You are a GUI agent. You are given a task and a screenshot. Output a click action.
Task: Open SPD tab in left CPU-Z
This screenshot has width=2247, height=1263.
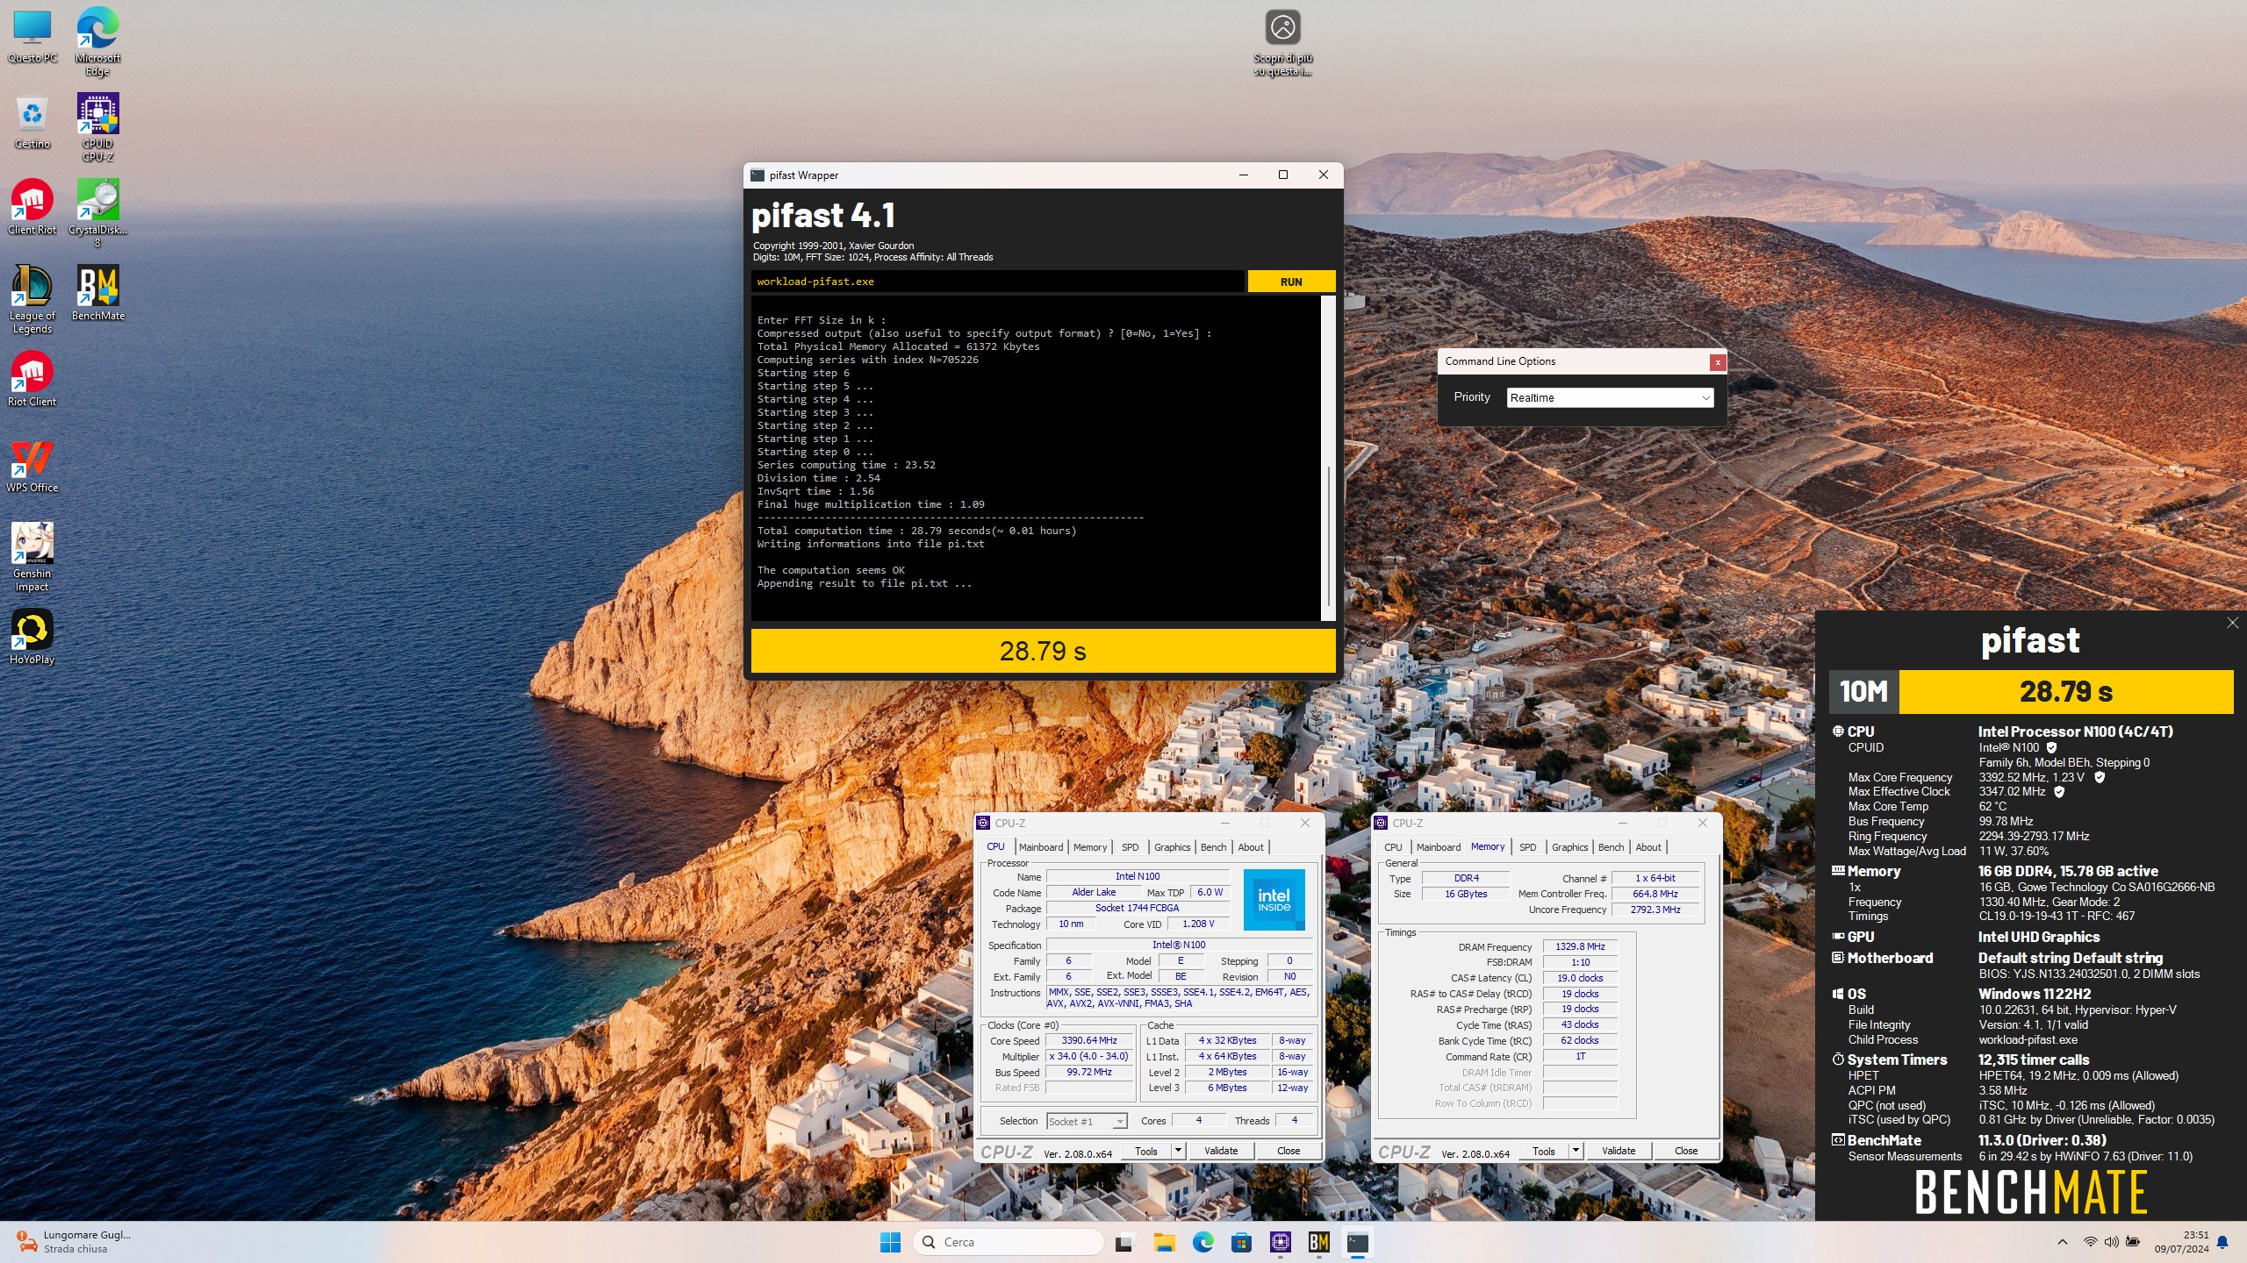pos(1131,847)
